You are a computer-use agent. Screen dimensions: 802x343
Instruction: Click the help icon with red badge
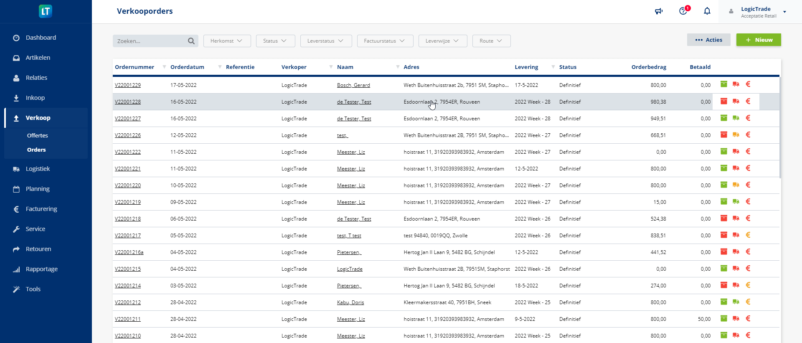(683, 11)
